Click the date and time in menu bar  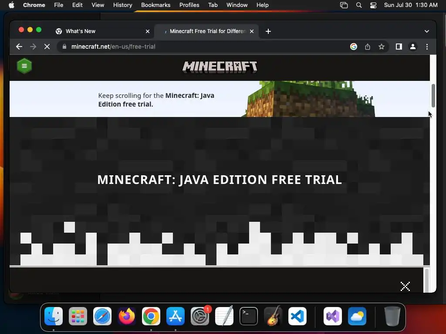pos(411,5)
